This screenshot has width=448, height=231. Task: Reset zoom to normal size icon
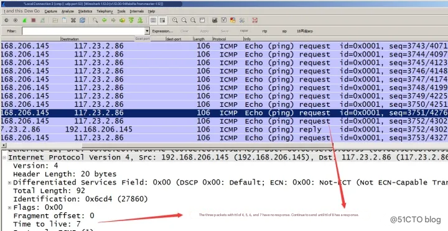(x=193, y=20)
